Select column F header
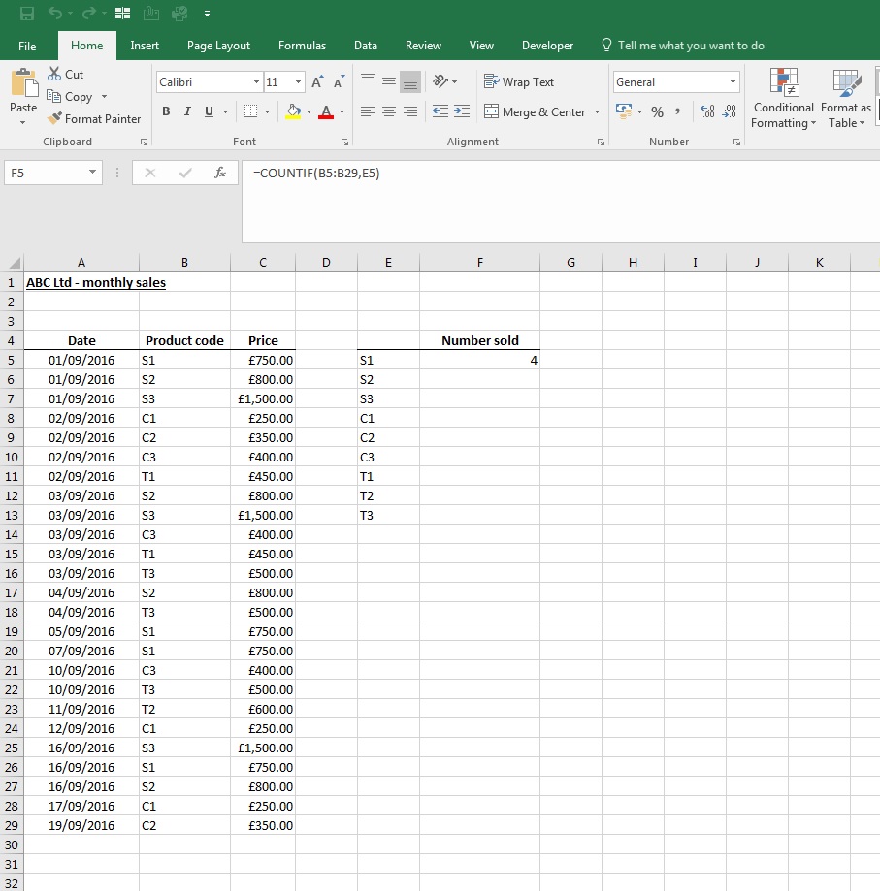 480,262
